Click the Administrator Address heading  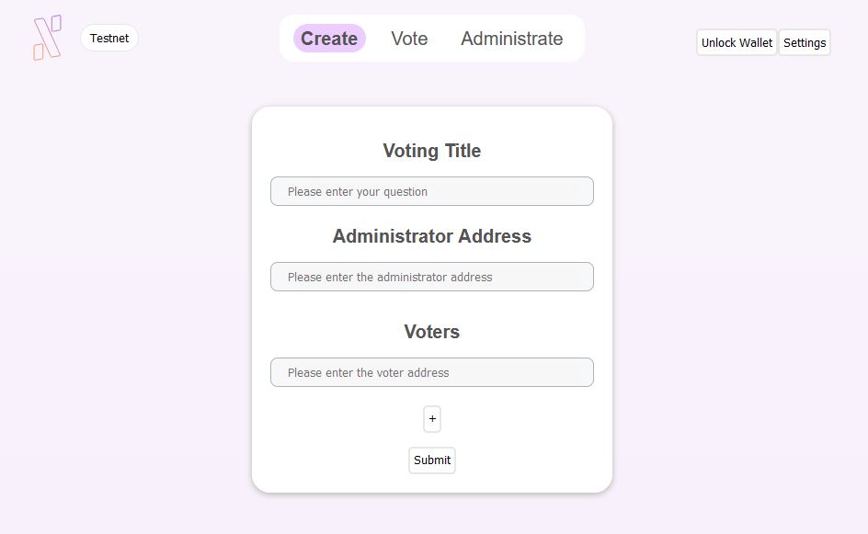(431, 236)
